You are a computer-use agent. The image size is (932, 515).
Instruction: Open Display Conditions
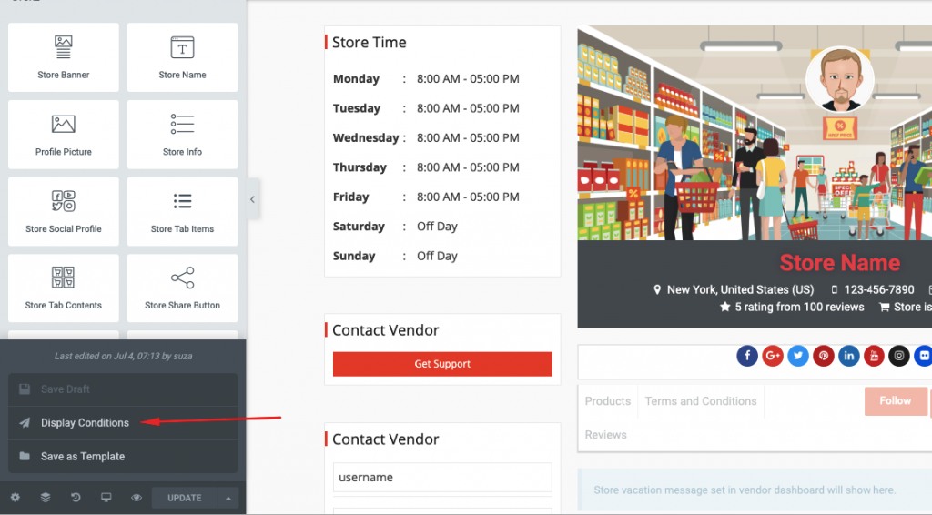click(123, 423)
